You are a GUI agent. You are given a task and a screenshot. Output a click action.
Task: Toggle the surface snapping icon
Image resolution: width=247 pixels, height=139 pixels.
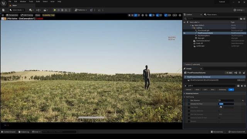pos(147,15)
